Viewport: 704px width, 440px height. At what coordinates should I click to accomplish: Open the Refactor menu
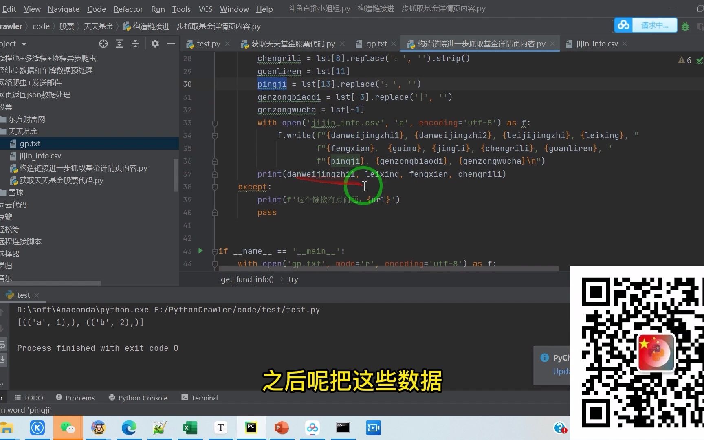point(128,9)
